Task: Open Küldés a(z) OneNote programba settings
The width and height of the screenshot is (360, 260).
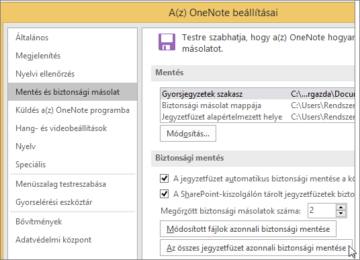Action: pos(73,110)
